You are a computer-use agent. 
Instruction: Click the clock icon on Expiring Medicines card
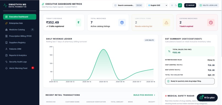(x=211, y=22)
